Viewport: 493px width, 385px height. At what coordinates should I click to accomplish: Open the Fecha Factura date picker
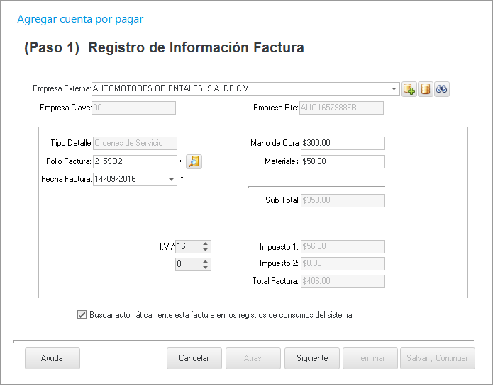(172, 180)
